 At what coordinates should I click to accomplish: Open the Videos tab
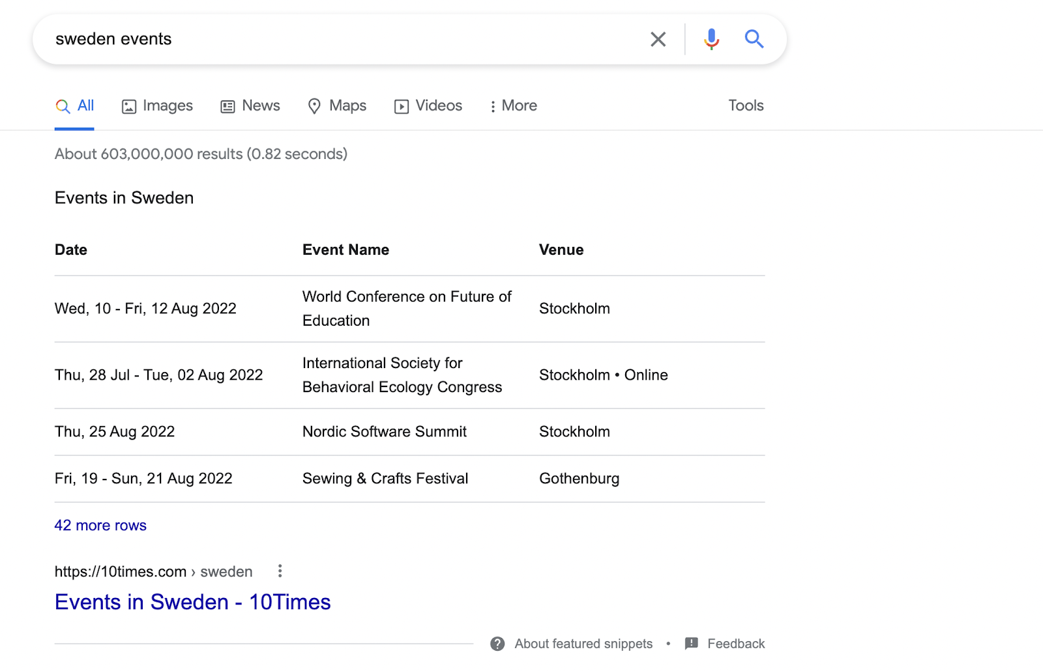(x=428, y=106)
